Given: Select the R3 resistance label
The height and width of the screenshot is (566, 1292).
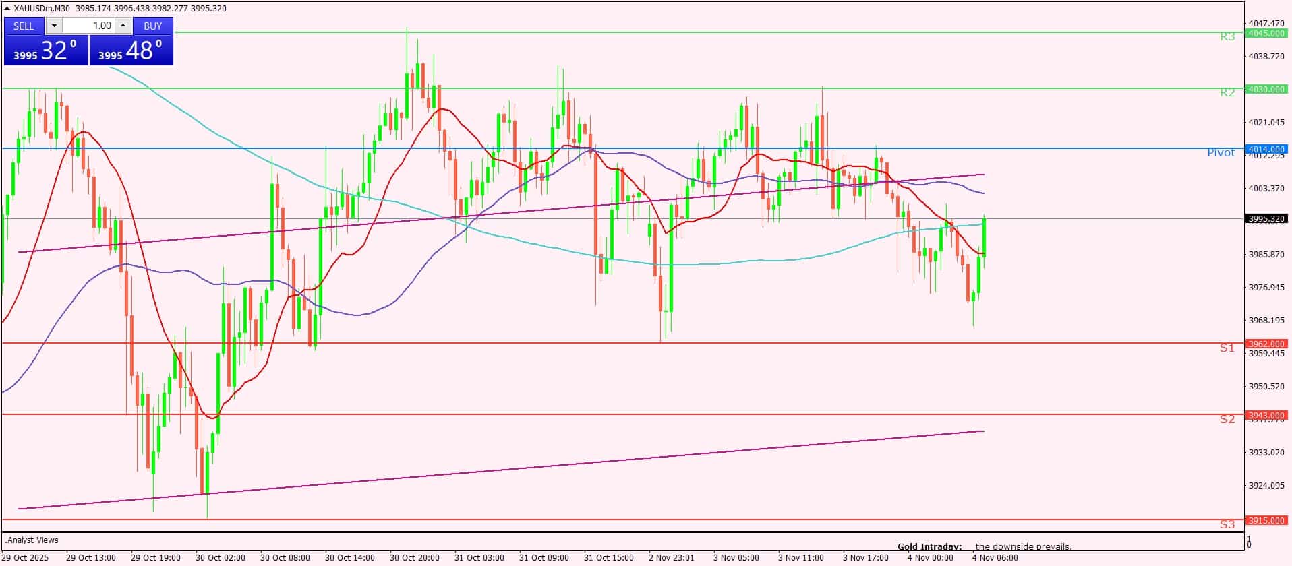Looking at the screenshot, I should pos(1227,36).
